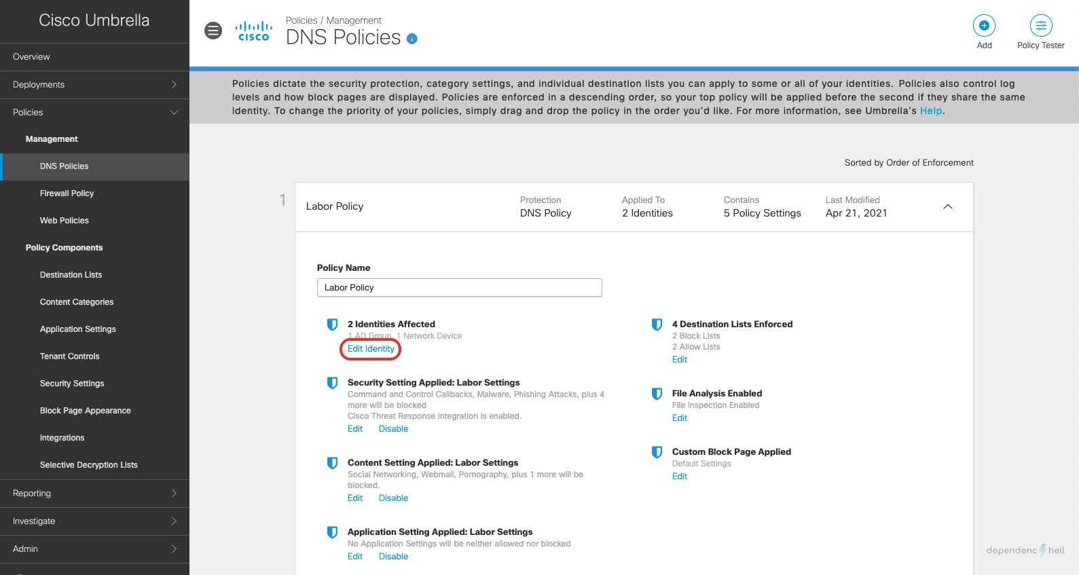
Task: Click the Cisco logo
Action: pos(254,31)
